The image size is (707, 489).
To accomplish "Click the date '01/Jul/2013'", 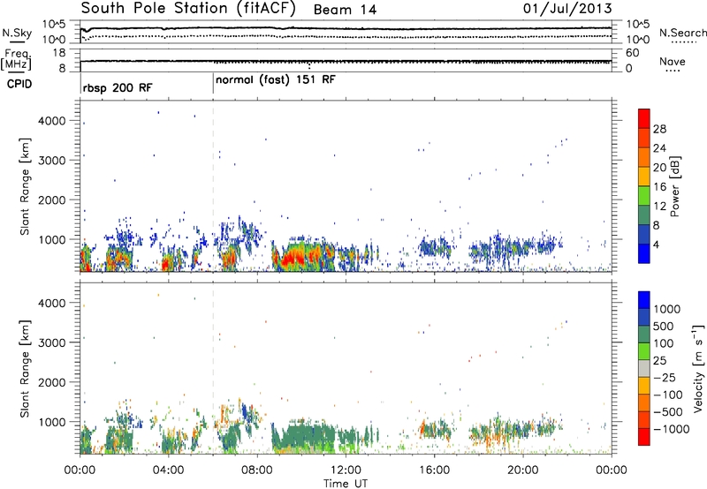I will pos(567,9).
